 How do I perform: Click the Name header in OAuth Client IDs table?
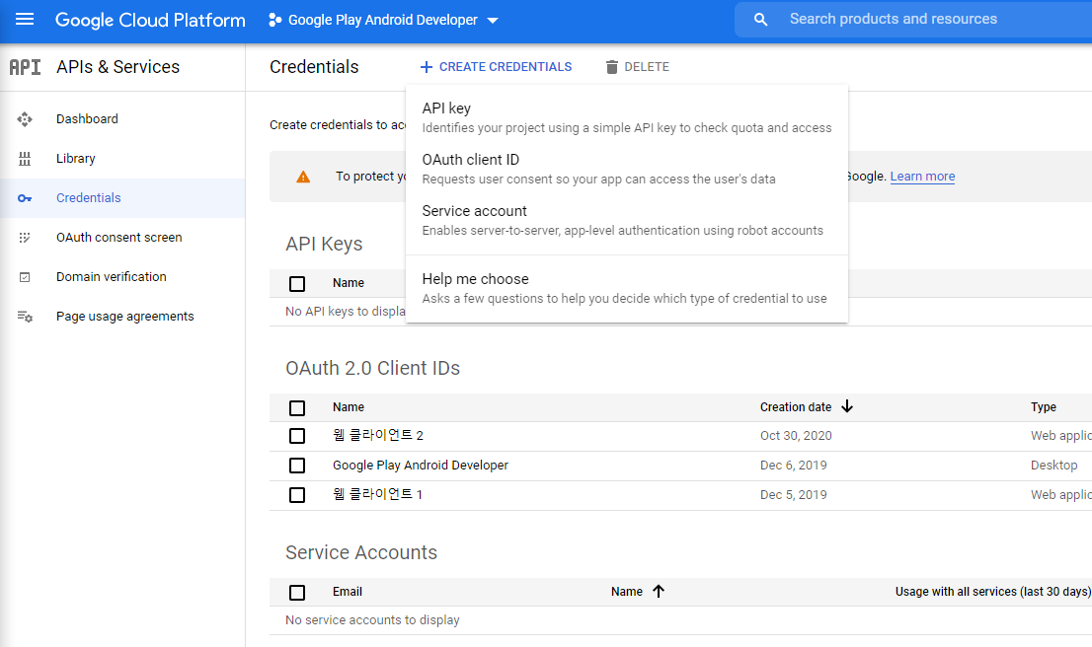tap(349, 407)
